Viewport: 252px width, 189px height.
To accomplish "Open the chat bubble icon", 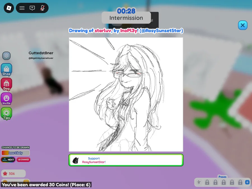I will (x=32, y=8).
